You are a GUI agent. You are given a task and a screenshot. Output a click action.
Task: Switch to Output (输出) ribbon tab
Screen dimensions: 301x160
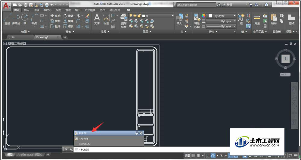(78, 10)
